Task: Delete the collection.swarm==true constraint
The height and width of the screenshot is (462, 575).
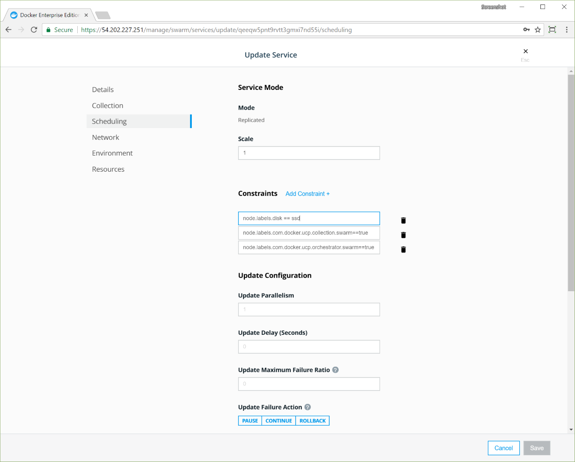Action: [x=403, y=235]
